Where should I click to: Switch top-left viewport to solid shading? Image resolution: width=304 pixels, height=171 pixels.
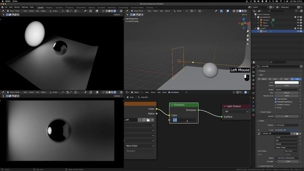pyautogui.click(x=109, y=11)
